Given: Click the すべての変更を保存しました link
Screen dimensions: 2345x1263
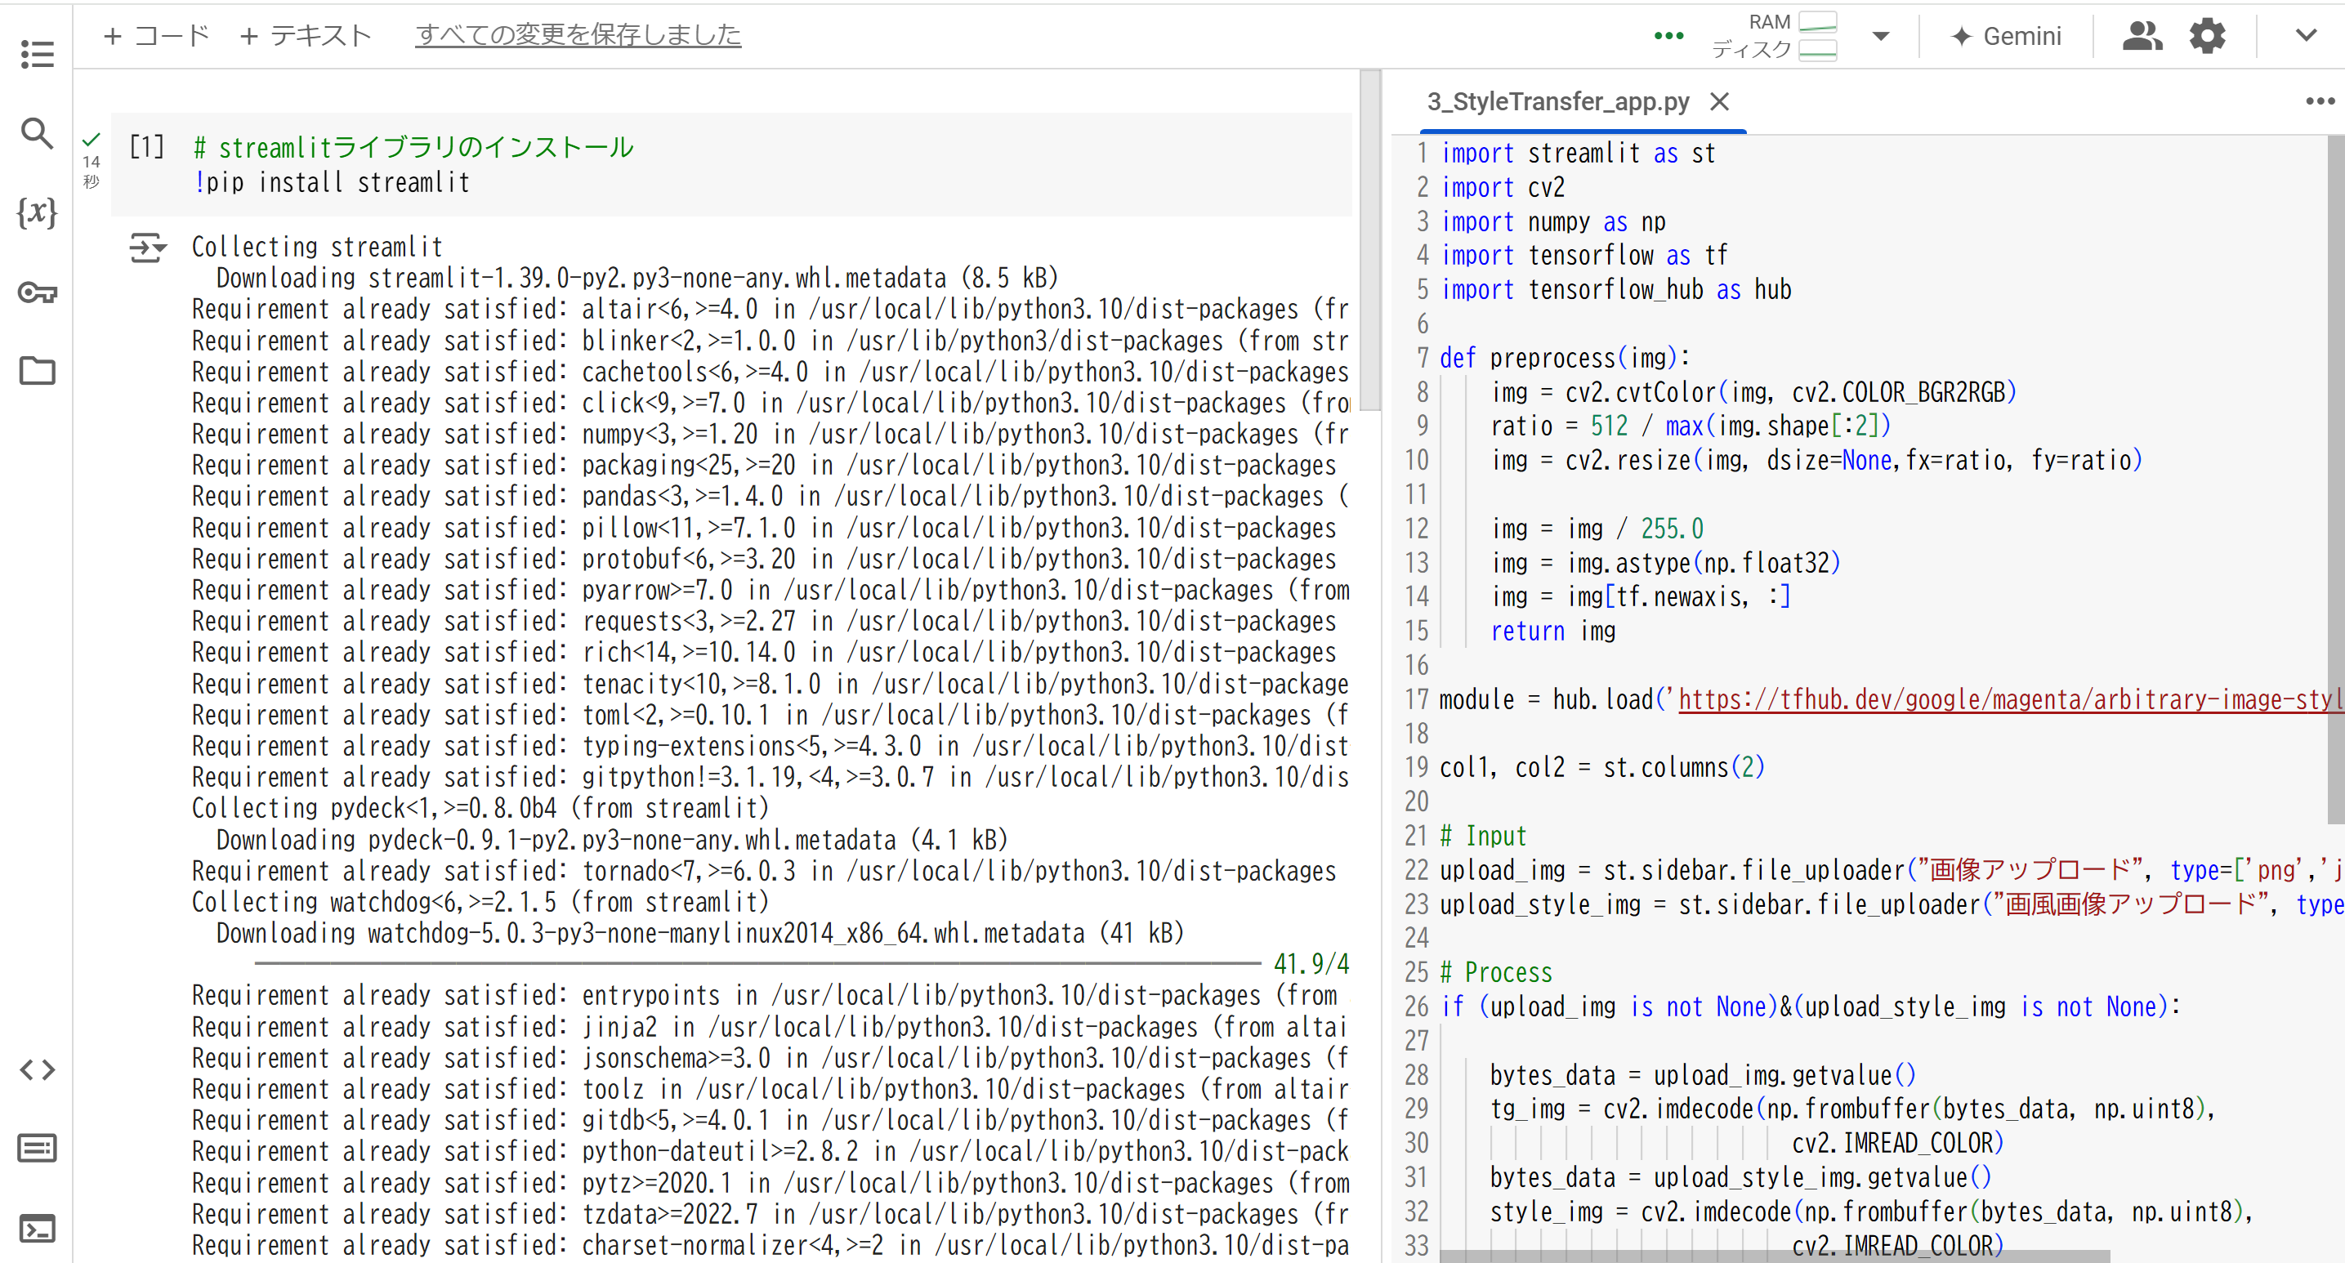Looking at the screenshot, I should click(578, 34).
